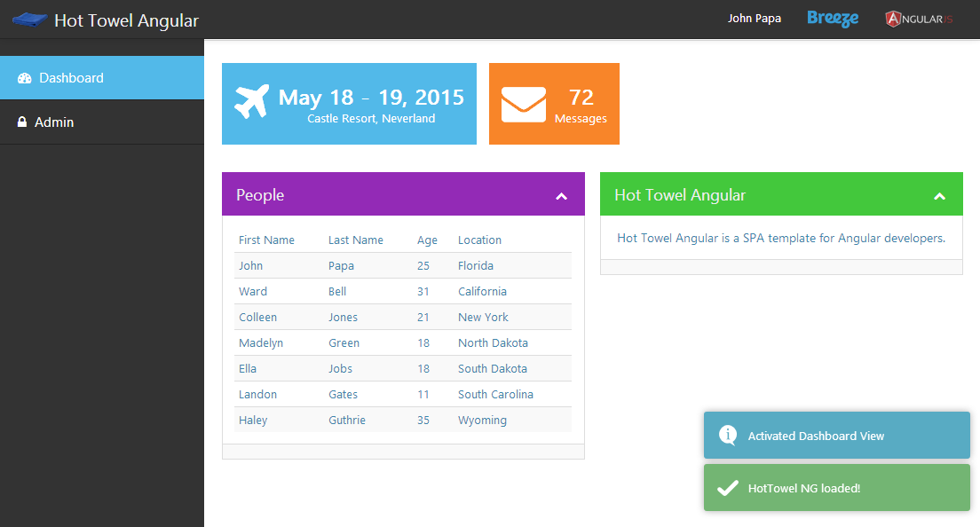Screen dimensions: 980x527
Task: Select the John row first name
Action: coord(250,265)
